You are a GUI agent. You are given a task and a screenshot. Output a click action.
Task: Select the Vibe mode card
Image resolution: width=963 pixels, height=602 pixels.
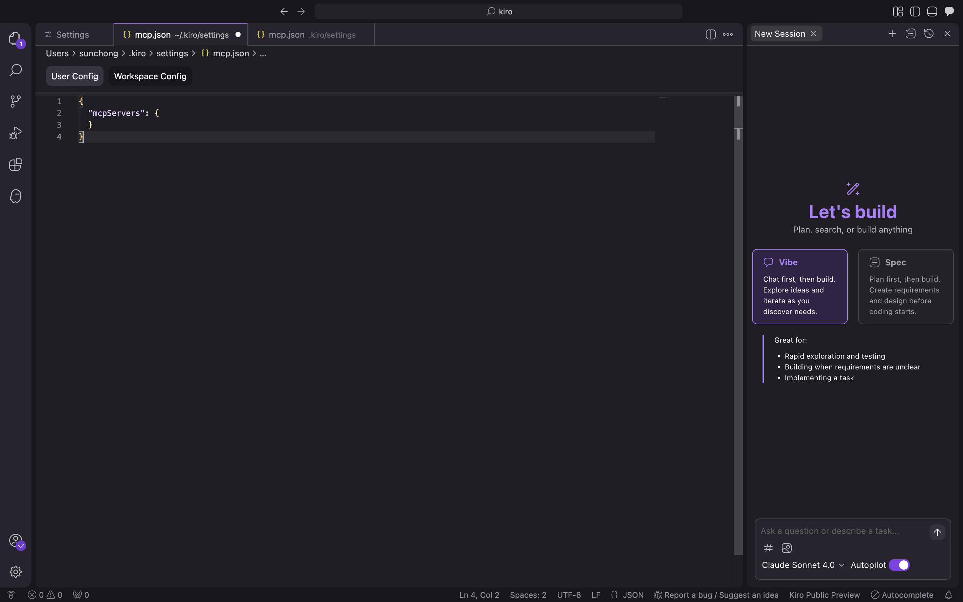(x=799, y=286)
